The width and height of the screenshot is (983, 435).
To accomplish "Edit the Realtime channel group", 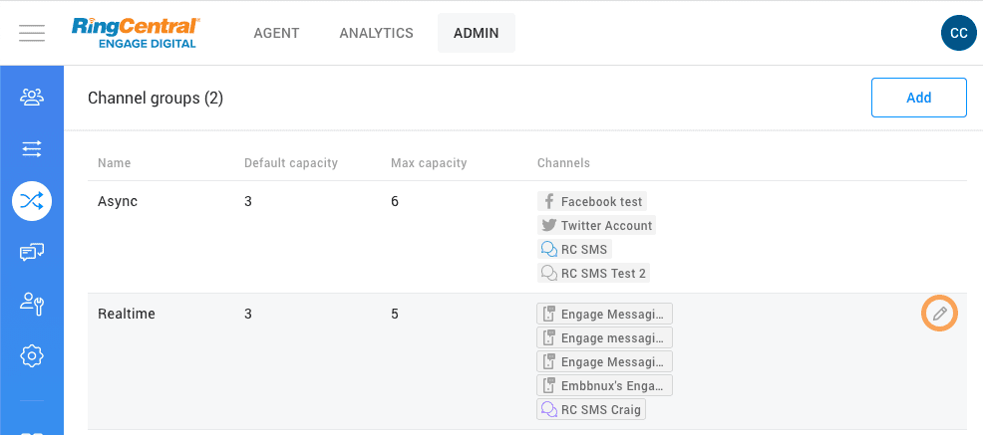I will coord(939,314).
